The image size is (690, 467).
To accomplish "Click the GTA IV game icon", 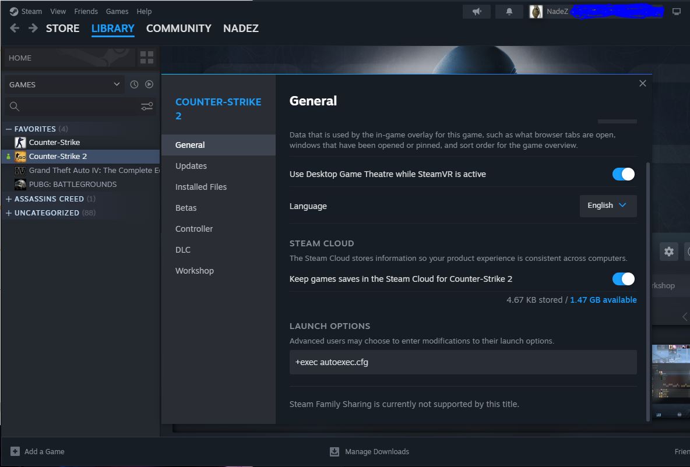I will pos(20,171).
